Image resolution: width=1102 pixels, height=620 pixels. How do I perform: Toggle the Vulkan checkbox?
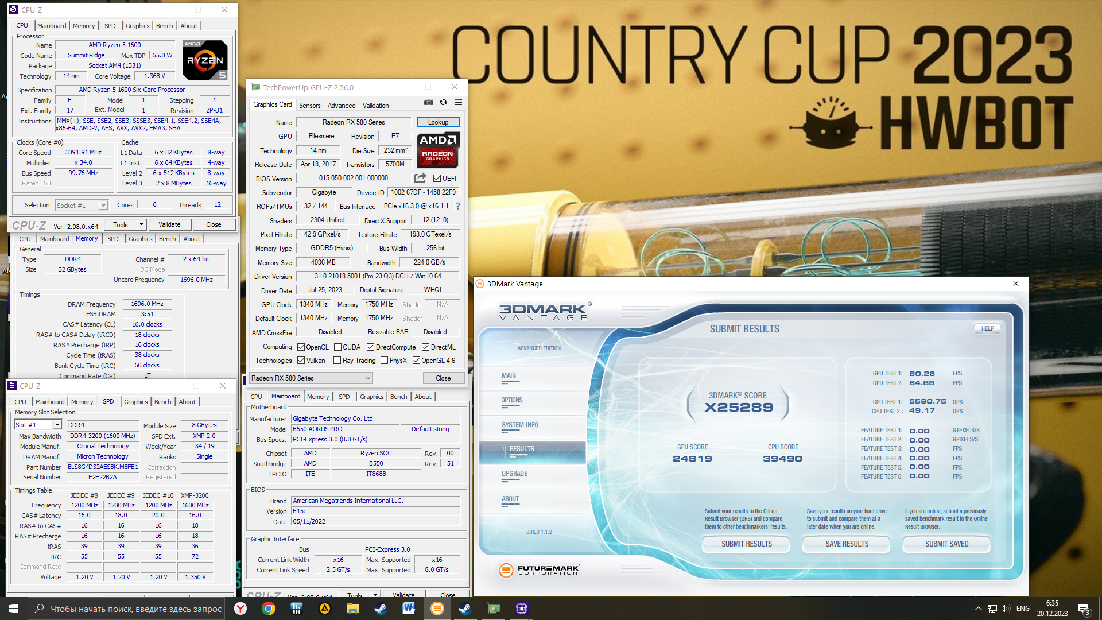[301, 361]
